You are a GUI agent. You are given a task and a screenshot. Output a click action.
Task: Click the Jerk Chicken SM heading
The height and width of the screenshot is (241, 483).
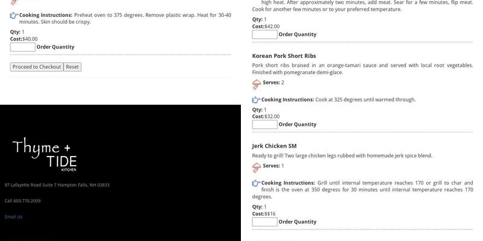[x=274, y=146]
